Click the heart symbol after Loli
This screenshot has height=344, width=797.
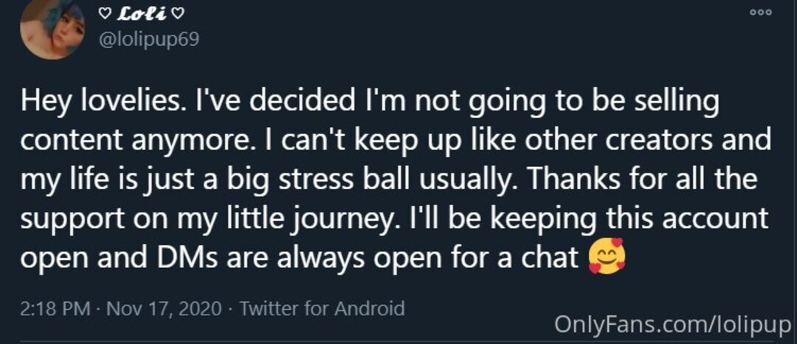177,14
